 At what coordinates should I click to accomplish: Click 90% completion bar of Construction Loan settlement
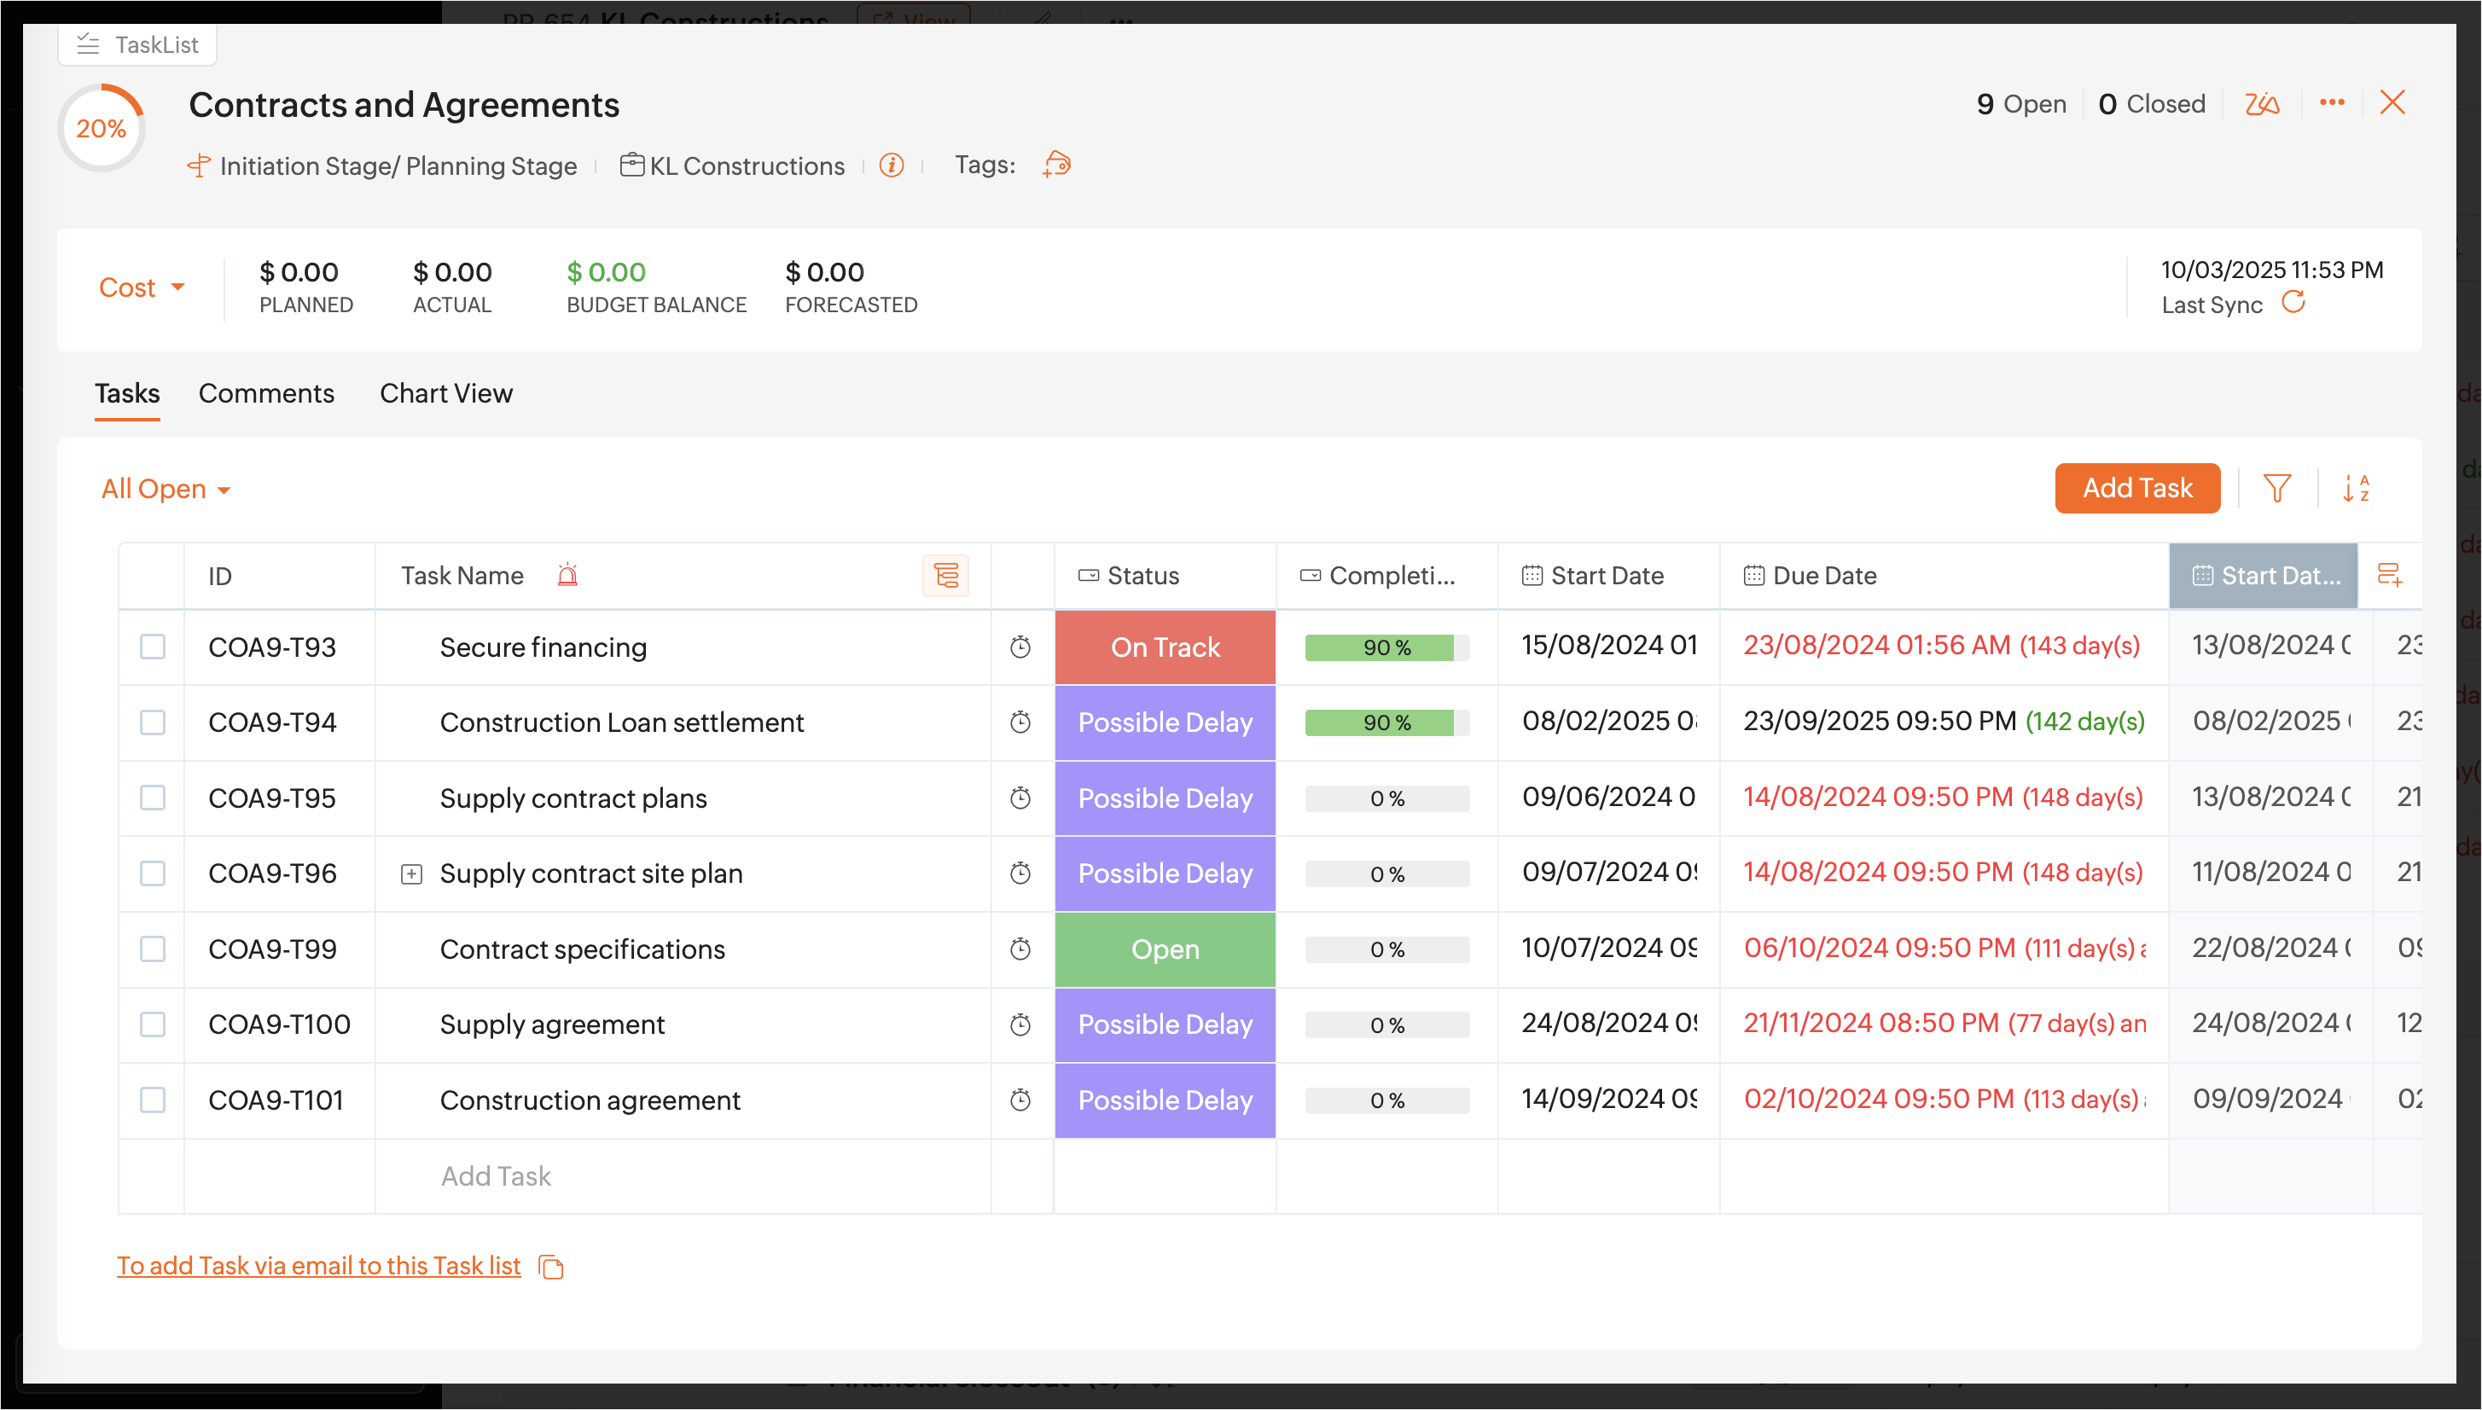coord(1386,722)
